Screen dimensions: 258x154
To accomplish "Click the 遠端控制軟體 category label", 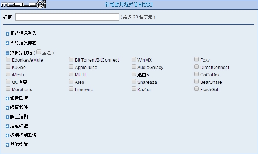I will point(23,135).
